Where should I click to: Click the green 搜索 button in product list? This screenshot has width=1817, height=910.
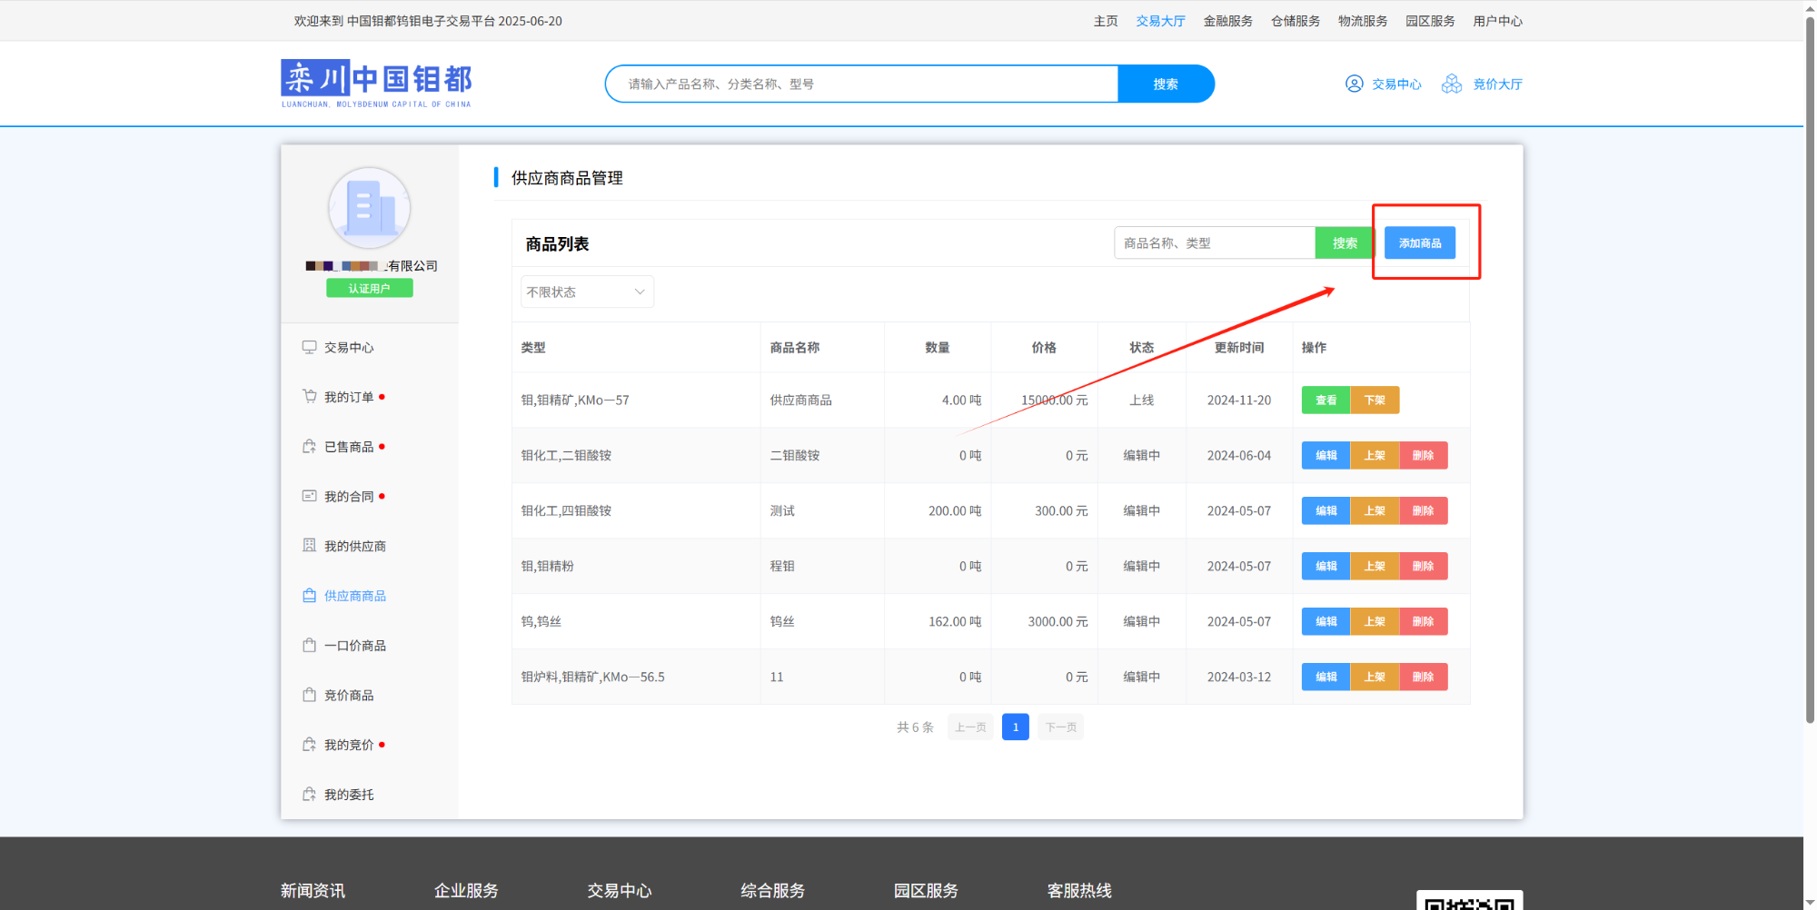coord(1344,243)
